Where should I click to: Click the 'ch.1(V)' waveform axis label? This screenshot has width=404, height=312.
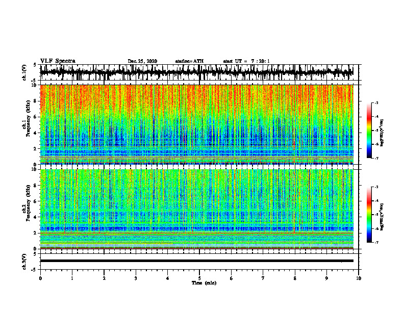[24, 72]
